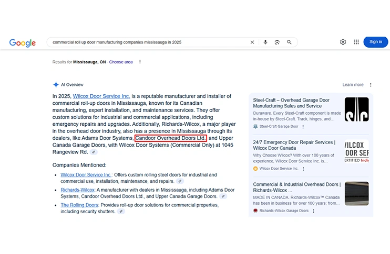The image size is (390, 254).
Task: Open AI Overview more options menu
Action: (371, 85)
